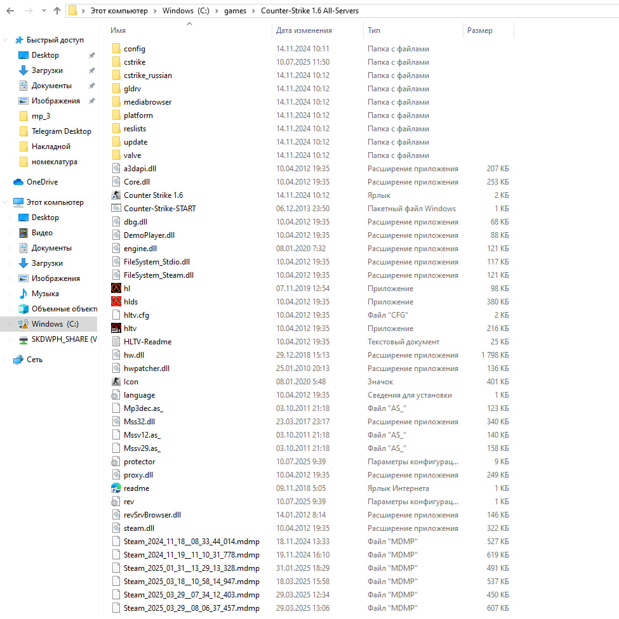Select revSrvBrowser.dll file name

152,515
